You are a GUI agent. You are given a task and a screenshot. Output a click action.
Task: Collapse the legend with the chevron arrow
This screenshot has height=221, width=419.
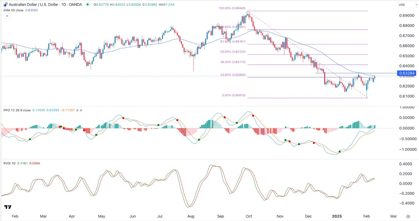point(6,16)
